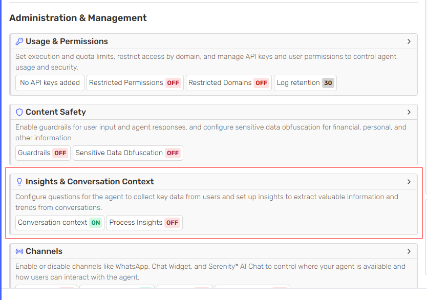Enable the Process Insights badge
Viewport: 427px width, 300px height.
173,223
